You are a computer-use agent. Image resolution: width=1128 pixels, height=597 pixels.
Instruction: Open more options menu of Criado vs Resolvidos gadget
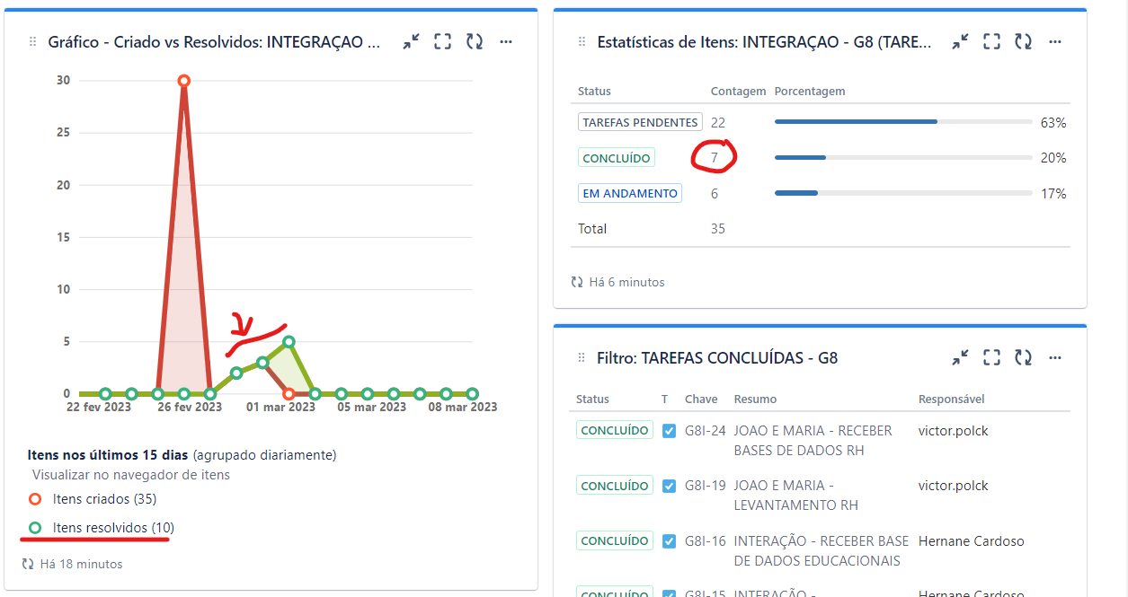pos(506,41)
